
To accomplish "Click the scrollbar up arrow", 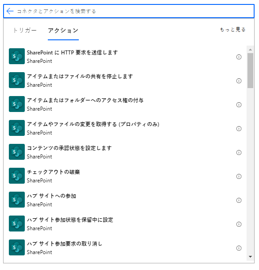I will tap(251, 50).
